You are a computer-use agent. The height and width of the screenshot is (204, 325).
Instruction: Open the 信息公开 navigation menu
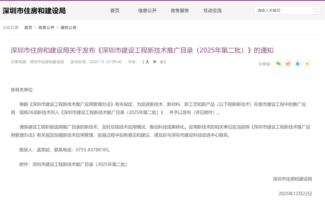(147, 11)
